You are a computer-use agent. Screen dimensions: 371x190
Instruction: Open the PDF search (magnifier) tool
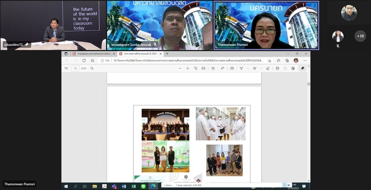tap(92, 68)
